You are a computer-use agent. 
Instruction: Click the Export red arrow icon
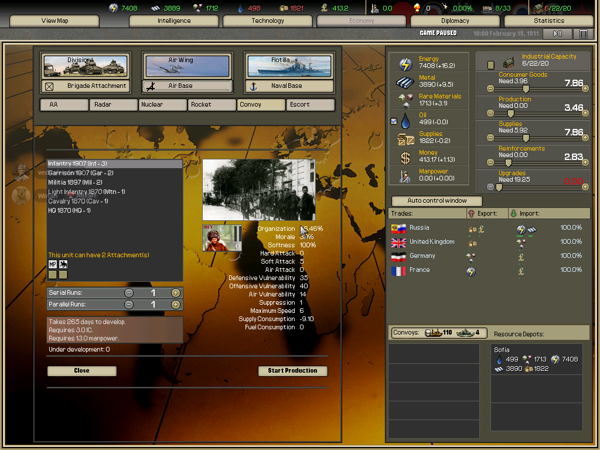click(x=472, y=213)
